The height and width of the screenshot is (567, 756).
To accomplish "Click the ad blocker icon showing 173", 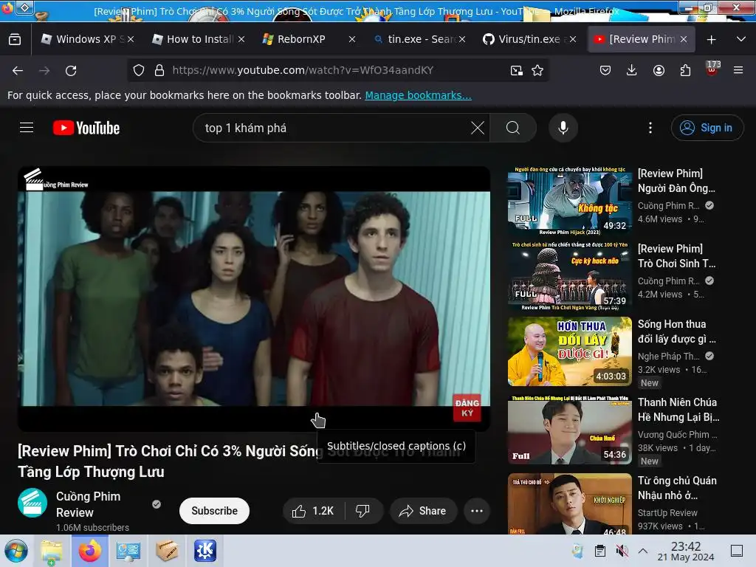I will [712, 69].
